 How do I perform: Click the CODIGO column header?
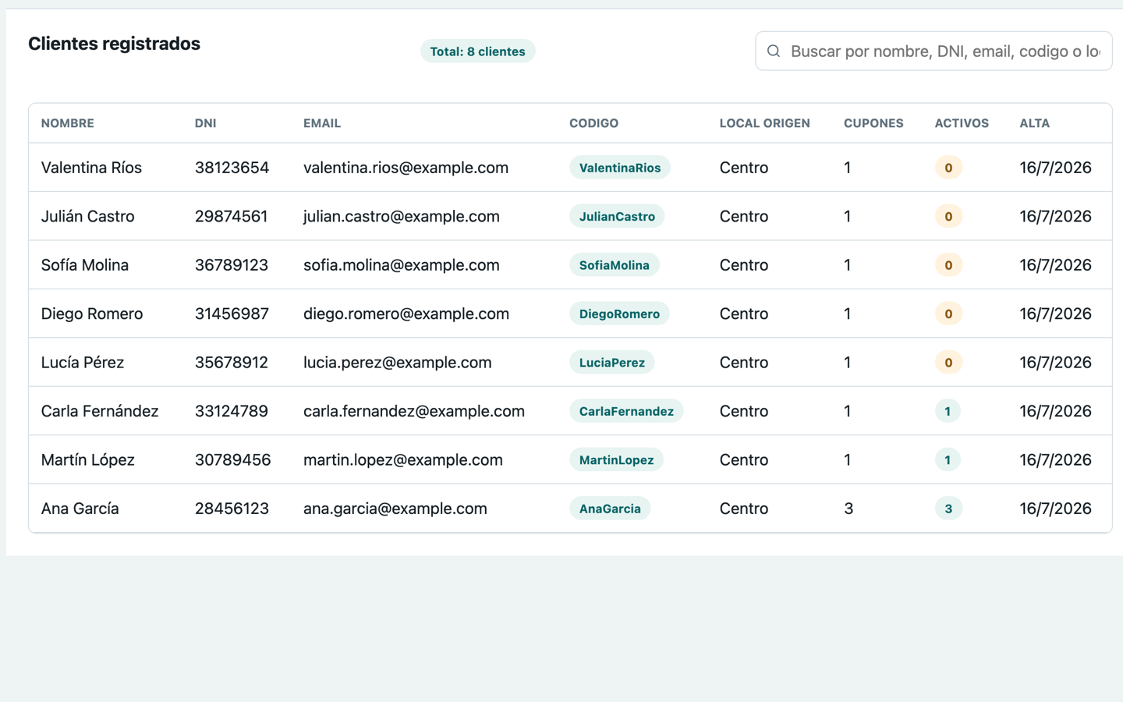(x=593, y=123)
